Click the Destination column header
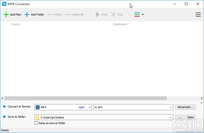This screenshot has width=204, height=133. coord(120,24)
